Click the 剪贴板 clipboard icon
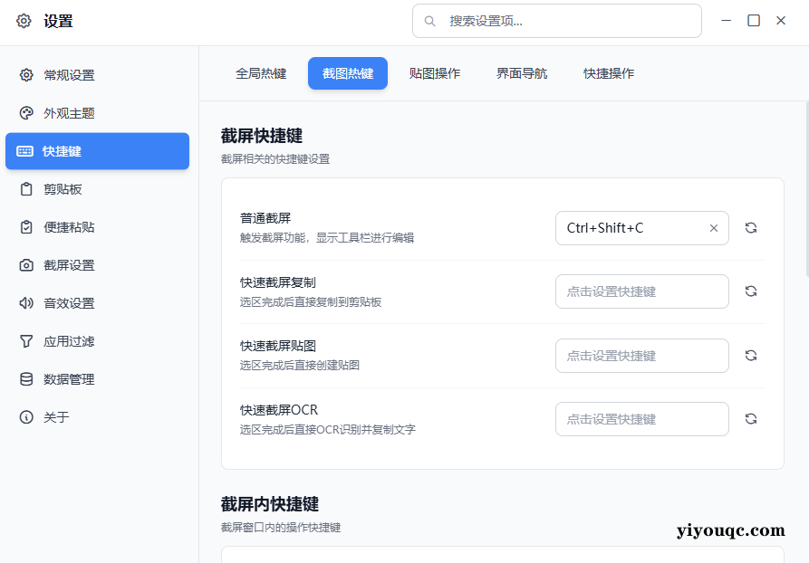The width and height of the screenshot is (809, 563). tap(27, 189)
